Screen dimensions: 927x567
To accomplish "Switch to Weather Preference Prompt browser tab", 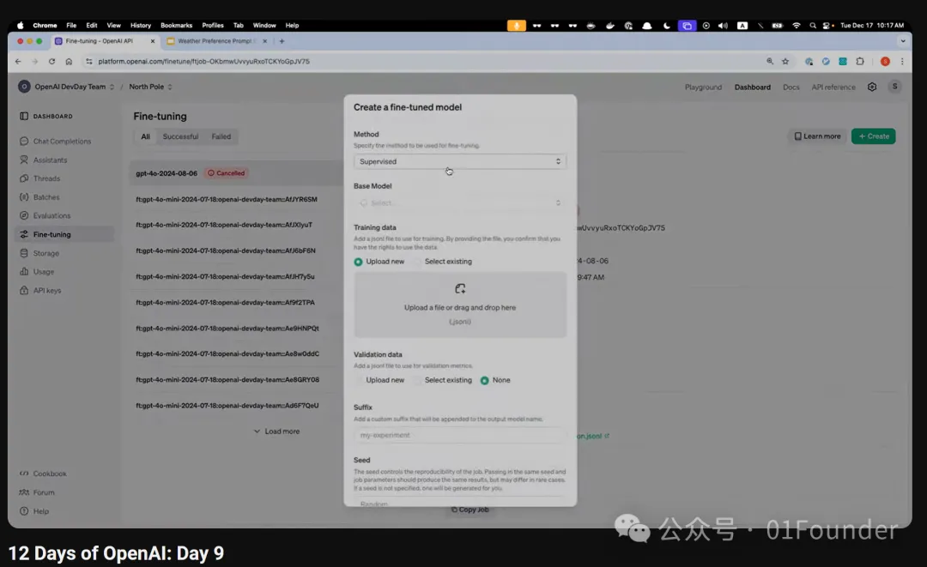I will click(217, 41).
